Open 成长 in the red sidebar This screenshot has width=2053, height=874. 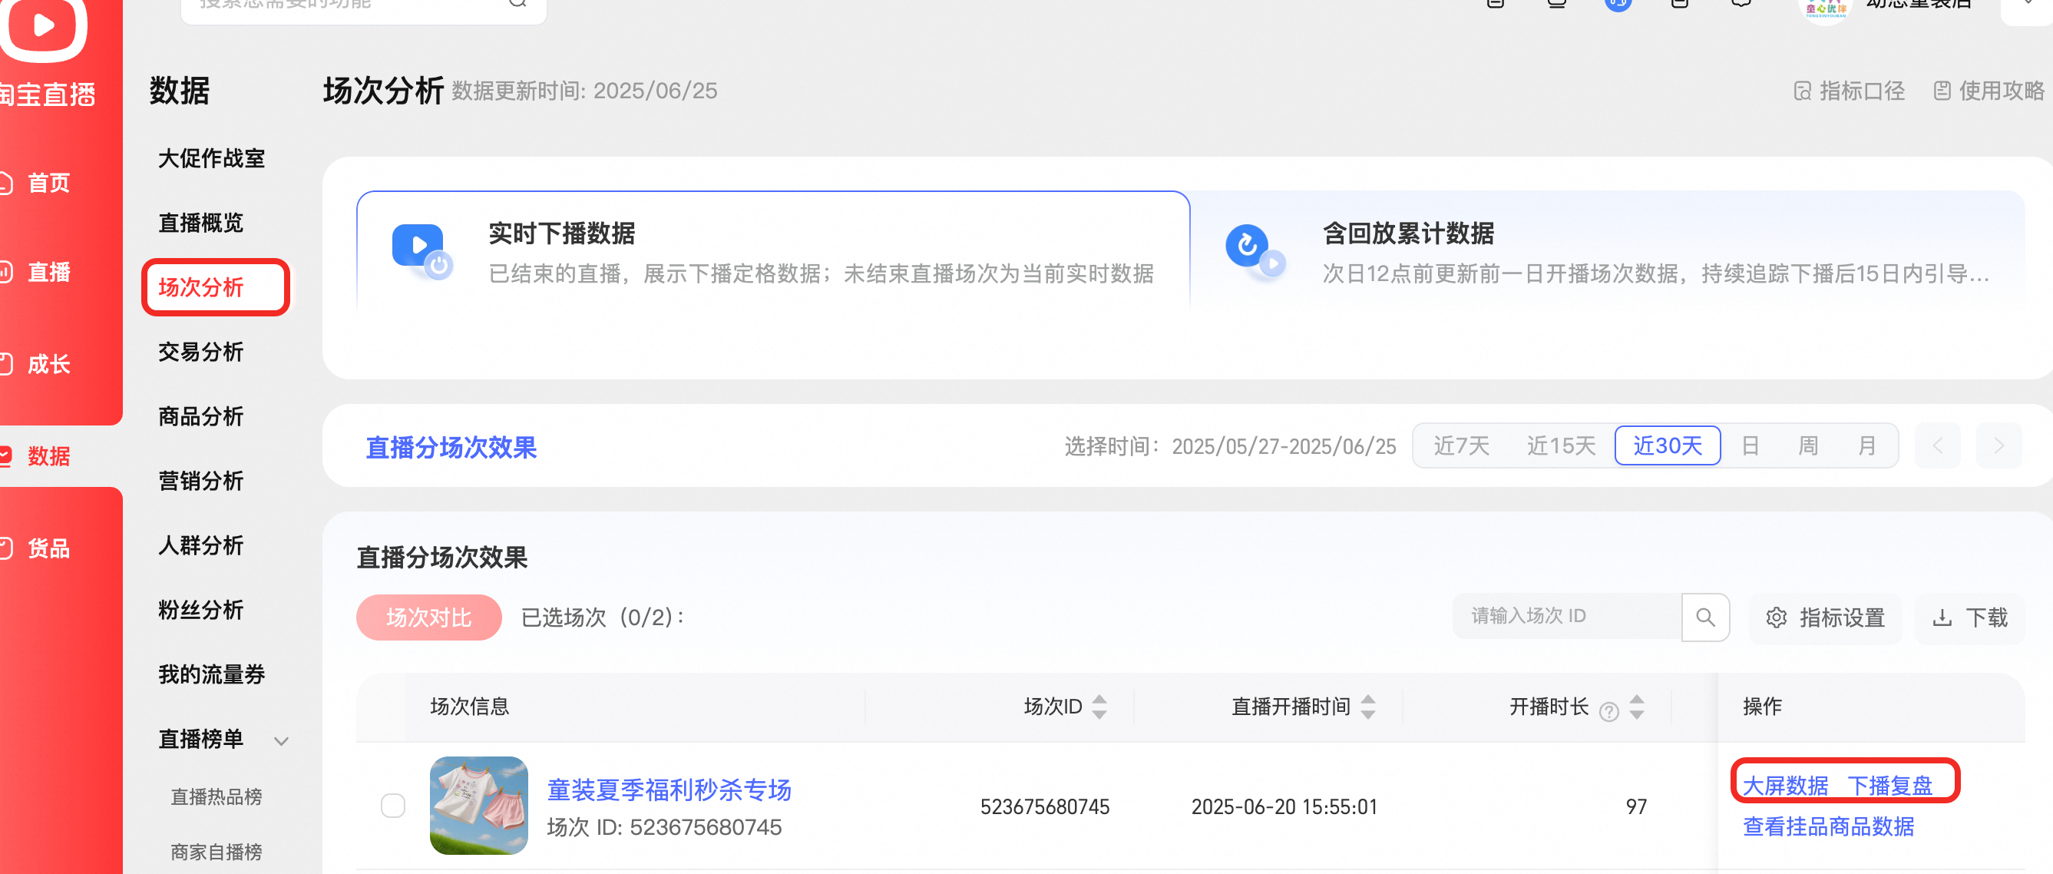(48, 365)
